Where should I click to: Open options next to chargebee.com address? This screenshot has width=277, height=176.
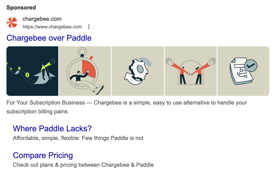89,27
